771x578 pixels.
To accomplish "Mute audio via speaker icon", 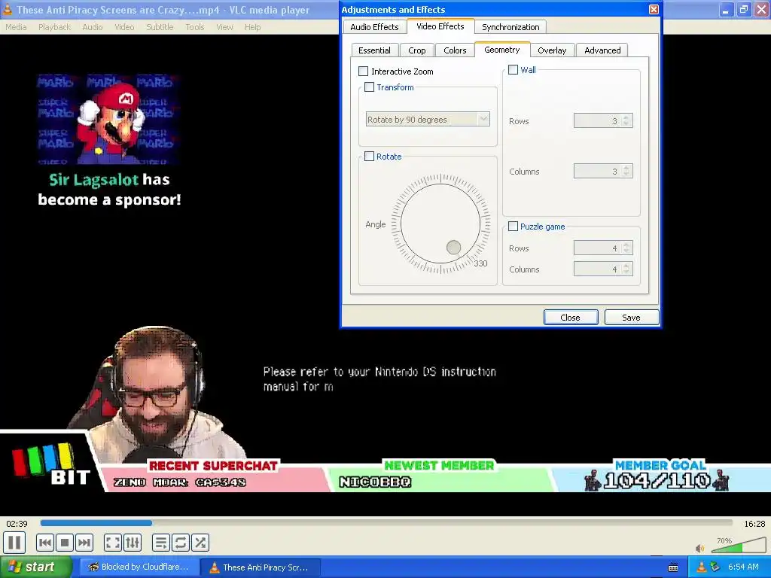I will click(x=699, y=548).
